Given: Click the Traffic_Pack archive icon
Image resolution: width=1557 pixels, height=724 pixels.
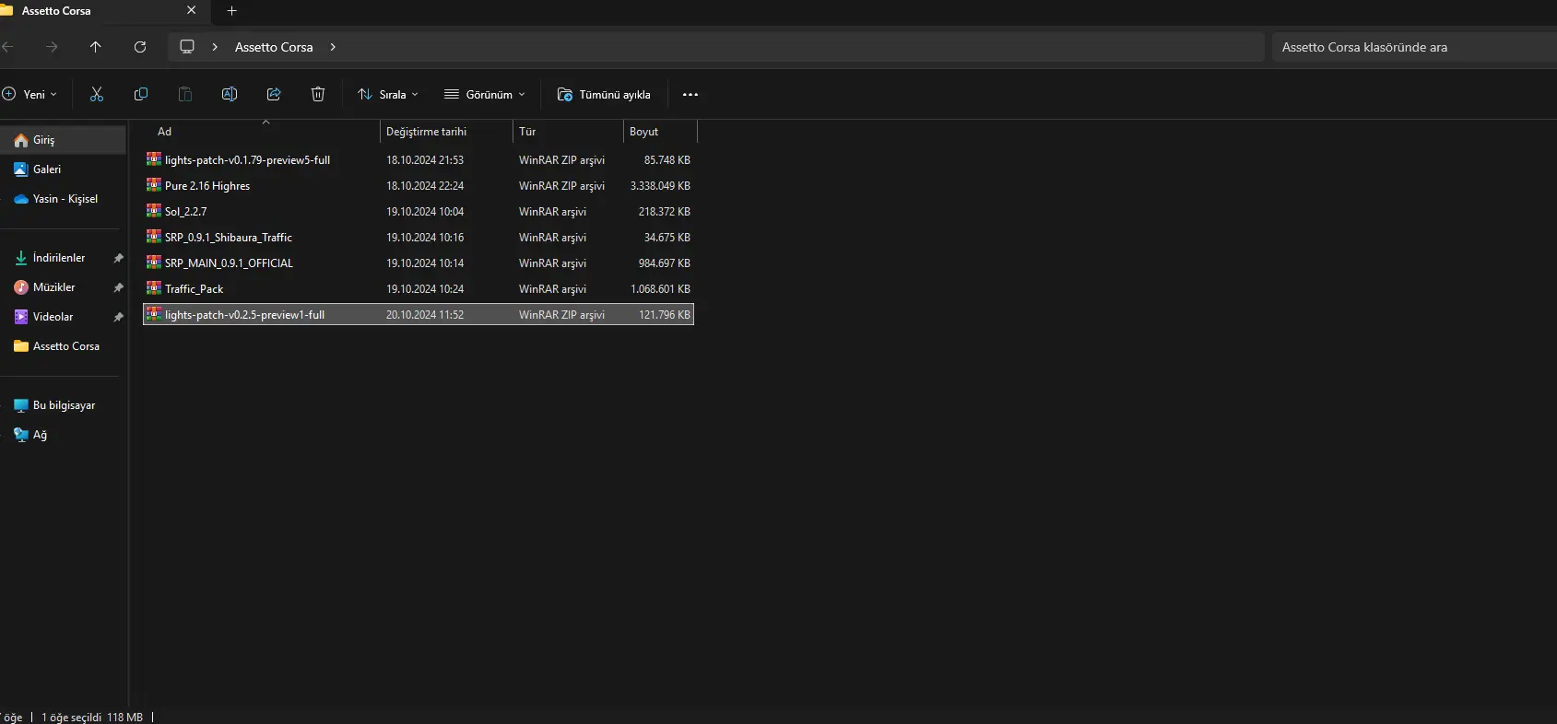Looking at the screenshot, I should 154,288.
